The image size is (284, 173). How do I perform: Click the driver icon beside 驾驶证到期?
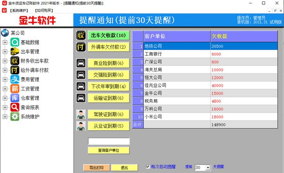[x=81, y=114]
